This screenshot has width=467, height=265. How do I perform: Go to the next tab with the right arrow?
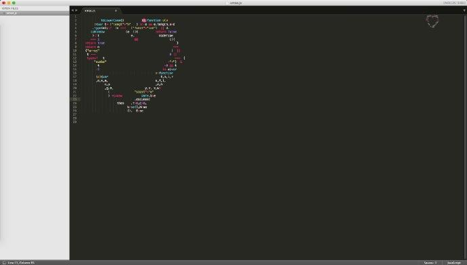[76, 10]
